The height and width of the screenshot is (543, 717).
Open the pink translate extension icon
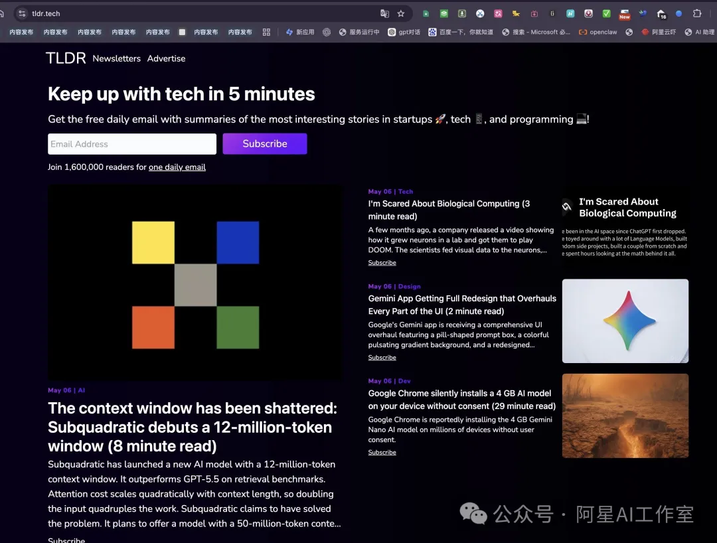[x=498, y=14]
